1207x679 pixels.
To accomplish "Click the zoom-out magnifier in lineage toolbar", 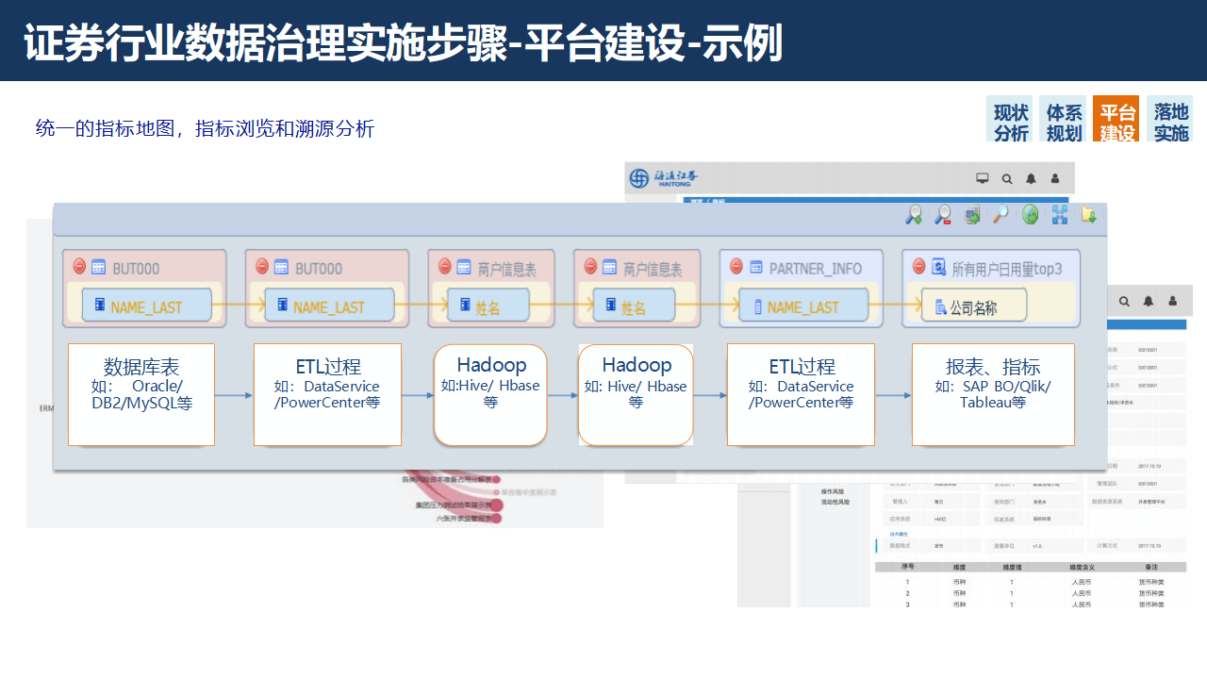I will (942, 215).
